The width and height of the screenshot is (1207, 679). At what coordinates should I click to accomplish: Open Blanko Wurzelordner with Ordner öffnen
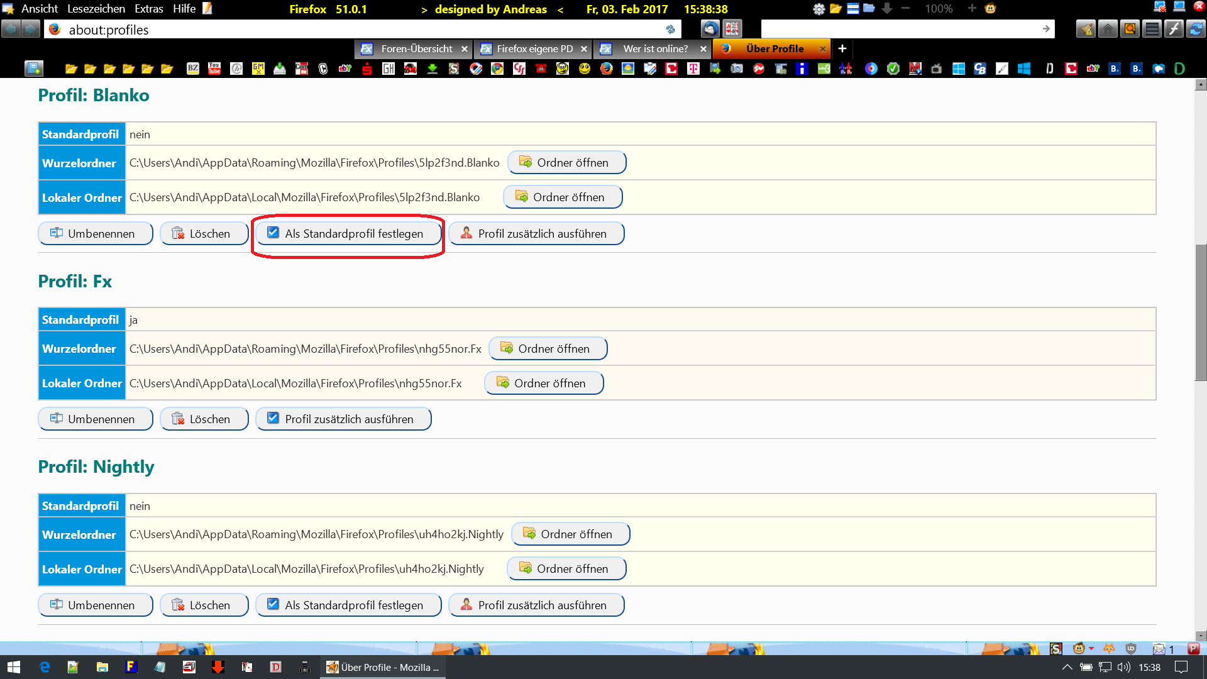[566, 162]
